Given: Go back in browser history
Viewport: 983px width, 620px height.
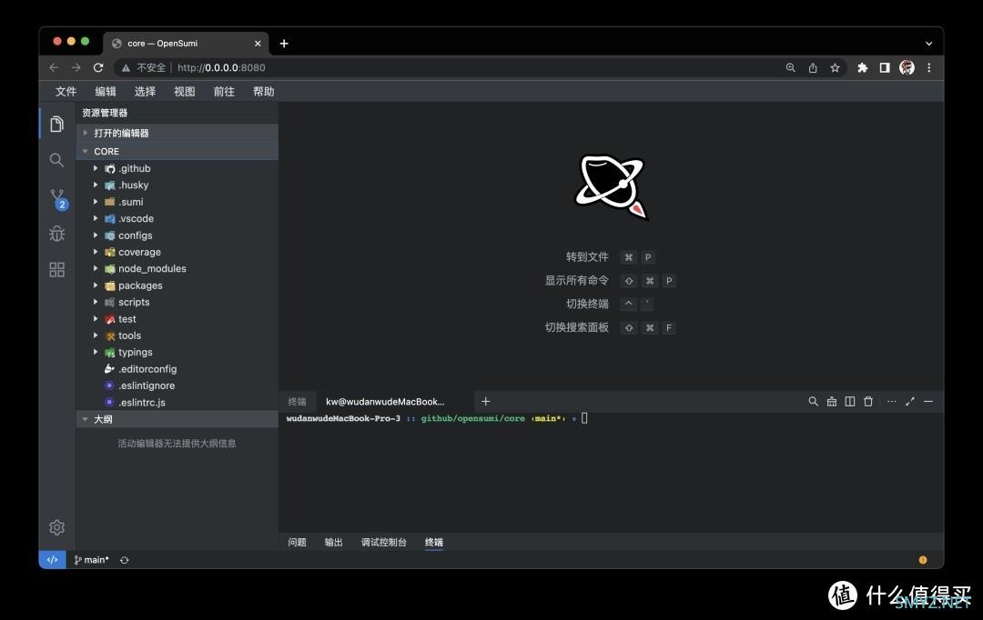Looking at the screenshot, I should (x=54, y=67).
